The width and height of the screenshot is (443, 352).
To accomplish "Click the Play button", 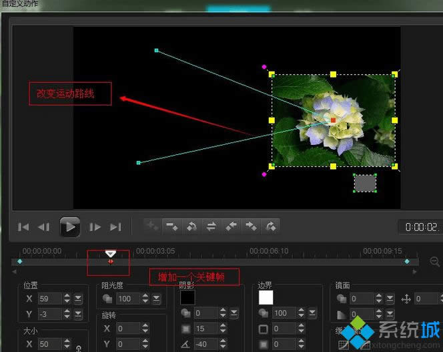I will click(70, 226).
